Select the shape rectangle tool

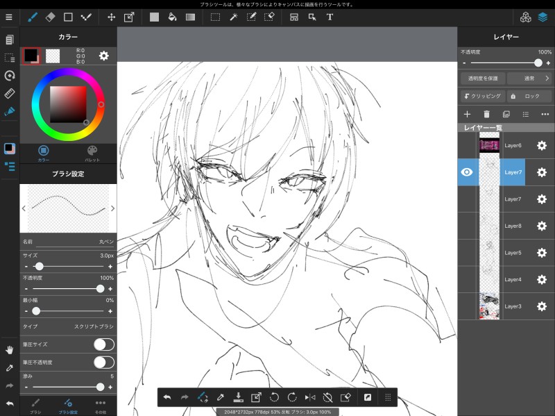click(68, 17)
